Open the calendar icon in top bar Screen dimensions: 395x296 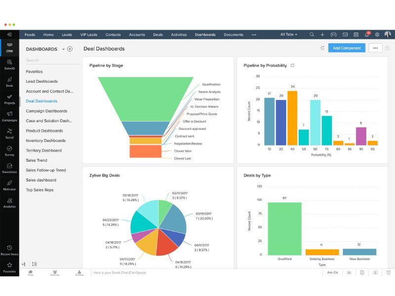pos(356,35)
